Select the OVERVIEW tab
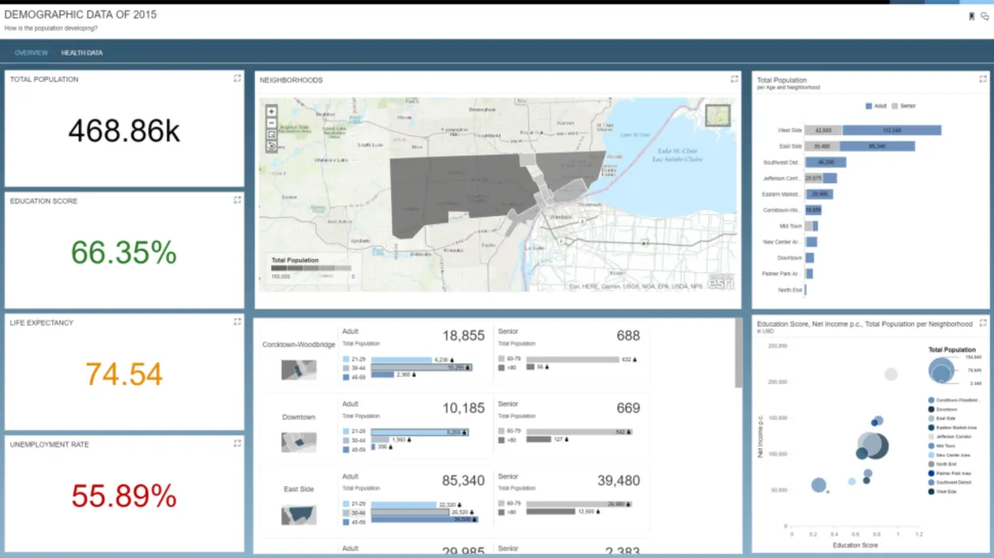This screenshot has width=994, height=558. click(x=31, y=52)
